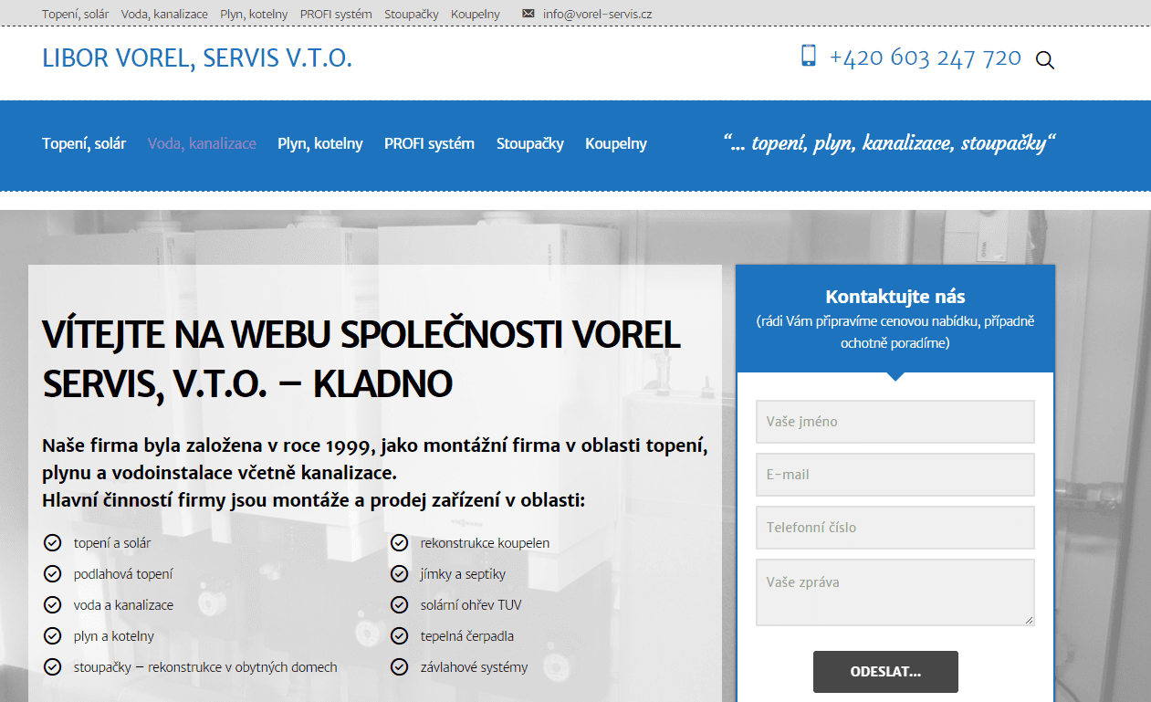This screenshot has height=702, width=1151.
Task: Click list item text 'solární ohřev TUV'
Action: click(471, 605)
